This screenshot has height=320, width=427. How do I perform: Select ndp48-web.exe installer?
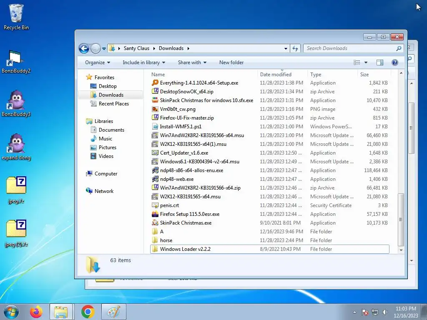tap(270, 179)
